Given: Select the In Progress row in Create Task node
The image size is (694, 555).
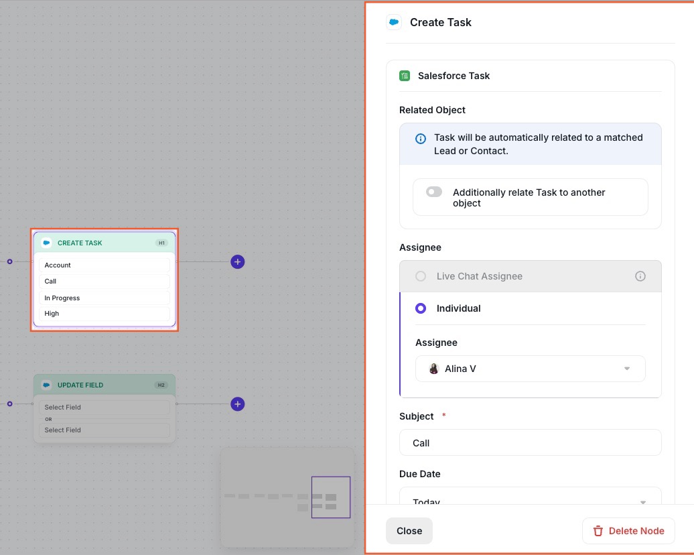Looking at the screenshot, I should pos(104,298).
